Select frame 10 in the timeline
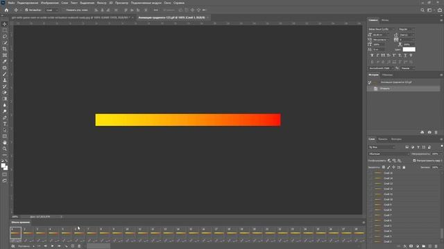 tap(130, 234)
